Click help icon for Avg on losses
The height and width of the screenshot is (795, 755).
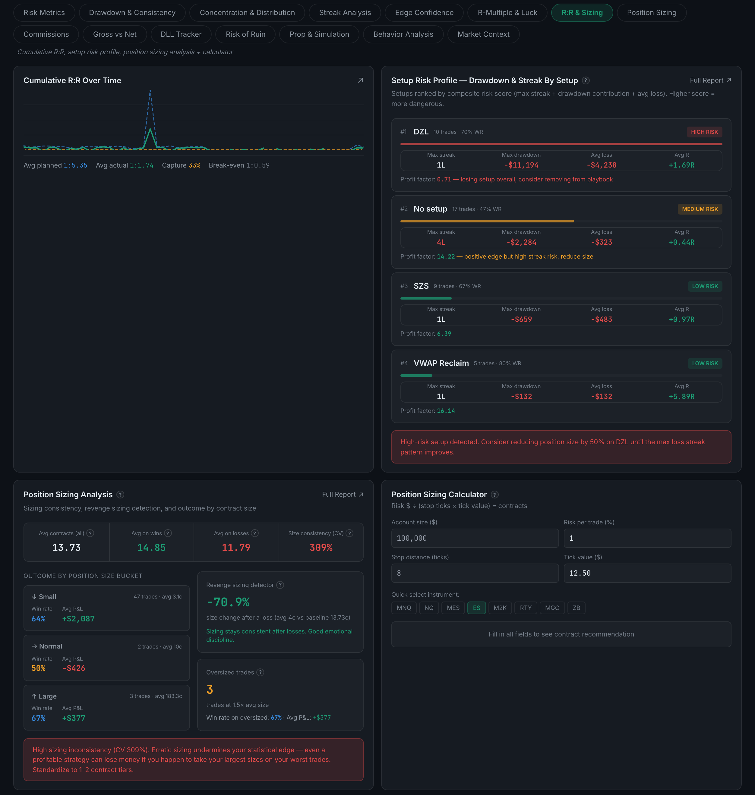pyautogui.click(x=254, y=533)
